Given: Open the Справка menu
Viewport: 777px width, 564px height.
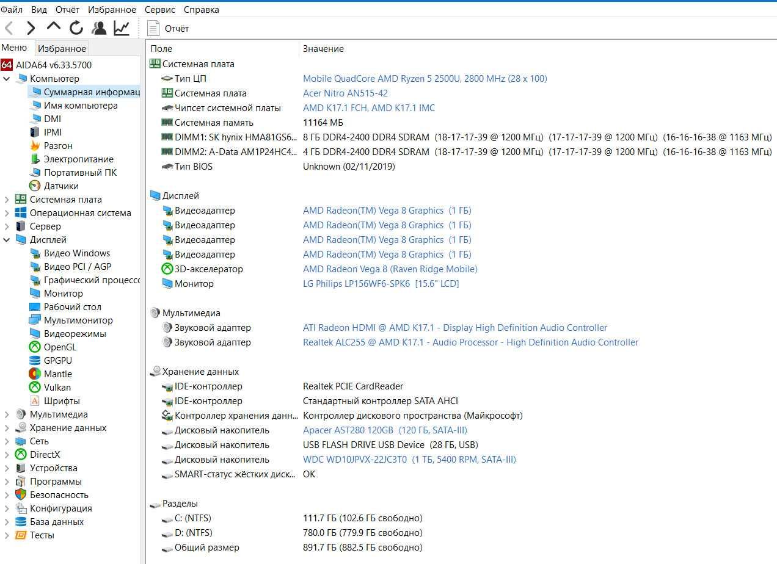Looking at the screenshot, I should click(x=202, y=10).
